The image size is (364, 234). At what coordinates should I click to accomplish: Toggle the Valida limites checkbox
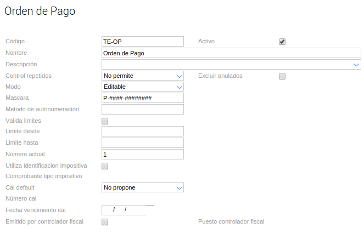click(x=105, y=121)
